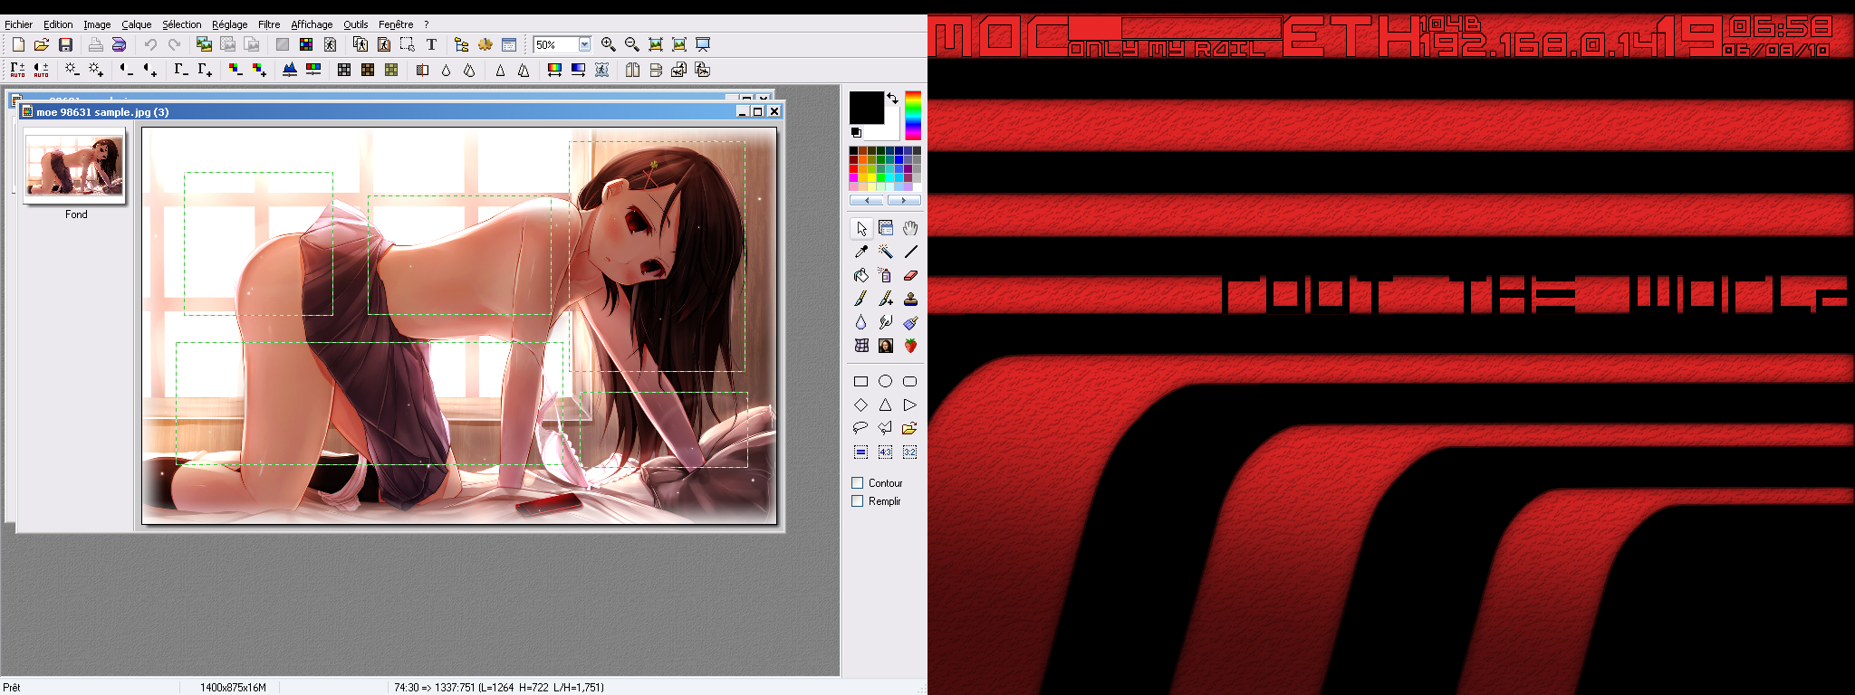The height and width of the screenshot is (695, 1855).
Task: Select the Mona Lisa art brush tool
Action: tap(886, 346)
